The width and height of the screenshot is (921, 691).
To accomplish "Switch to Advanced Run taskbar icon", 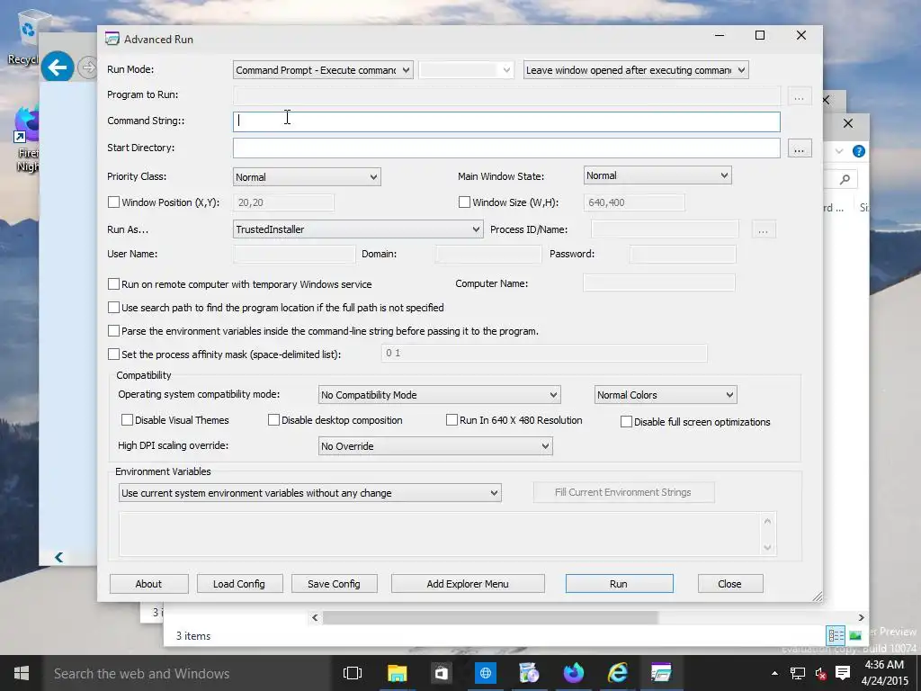I will (x=661, y=673).
